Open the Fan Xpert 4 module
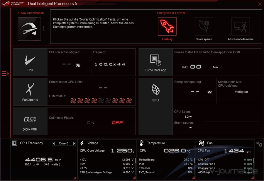This screenshot has height=181, width=264. click(x=30, y=92)
